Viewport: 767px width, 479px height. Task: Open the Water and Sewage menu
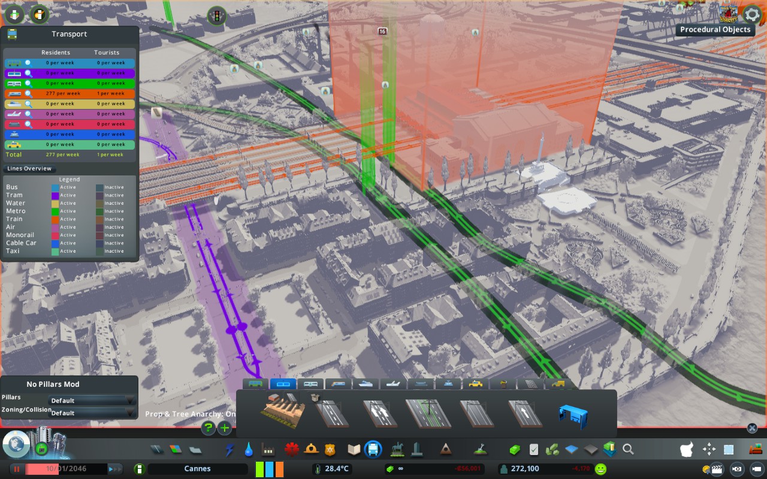(248, 449)
